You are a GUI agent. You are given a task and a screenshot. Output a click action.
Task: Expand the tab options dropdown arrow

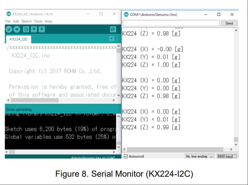[x=111, y=39]
